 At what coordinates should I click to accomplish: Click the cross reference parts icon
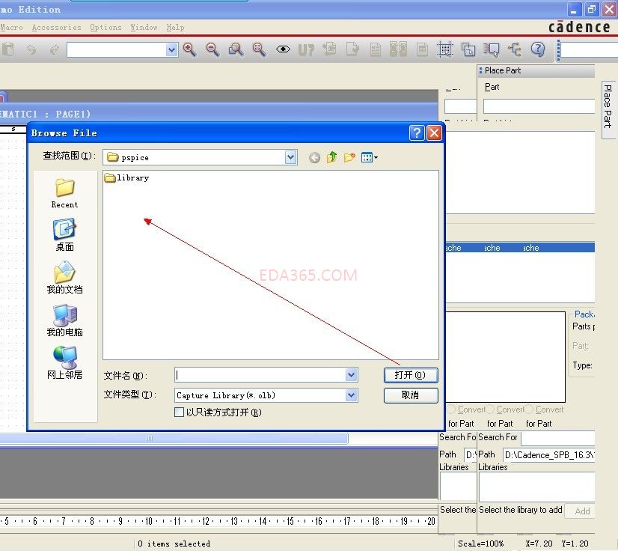[x=398, y=49]
